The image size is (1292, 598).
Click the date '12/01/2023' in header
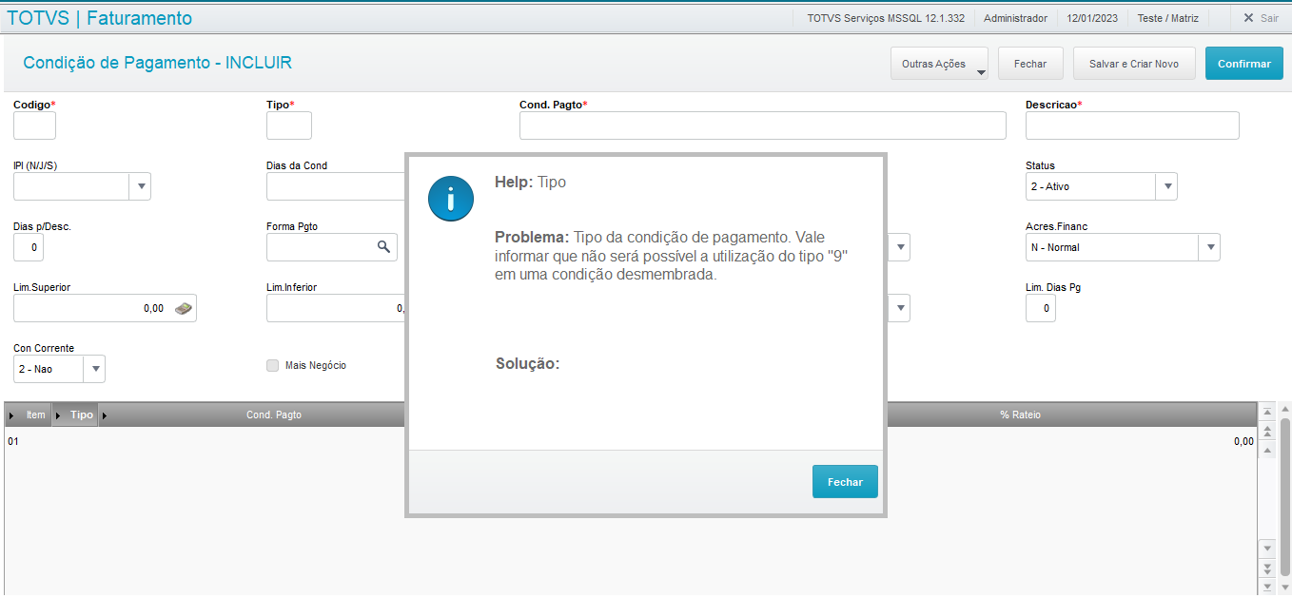[x=1092, y=18]
